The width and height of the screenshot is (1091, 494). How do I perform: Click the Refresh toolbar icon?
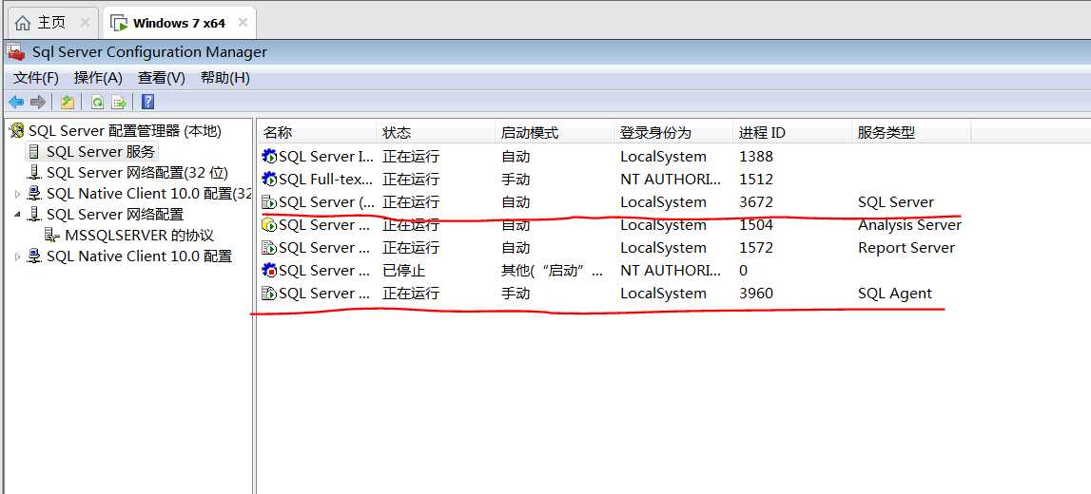[97, 103]
